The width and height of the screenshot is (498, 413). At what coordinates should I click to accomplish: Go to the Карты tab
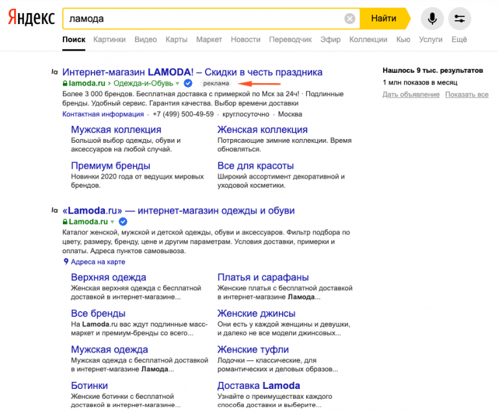(176, 40)
